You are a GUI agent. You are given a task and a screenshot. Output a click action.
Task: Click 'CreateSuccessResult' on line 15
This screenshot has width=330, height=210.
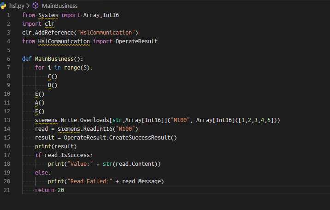[140, 138]
